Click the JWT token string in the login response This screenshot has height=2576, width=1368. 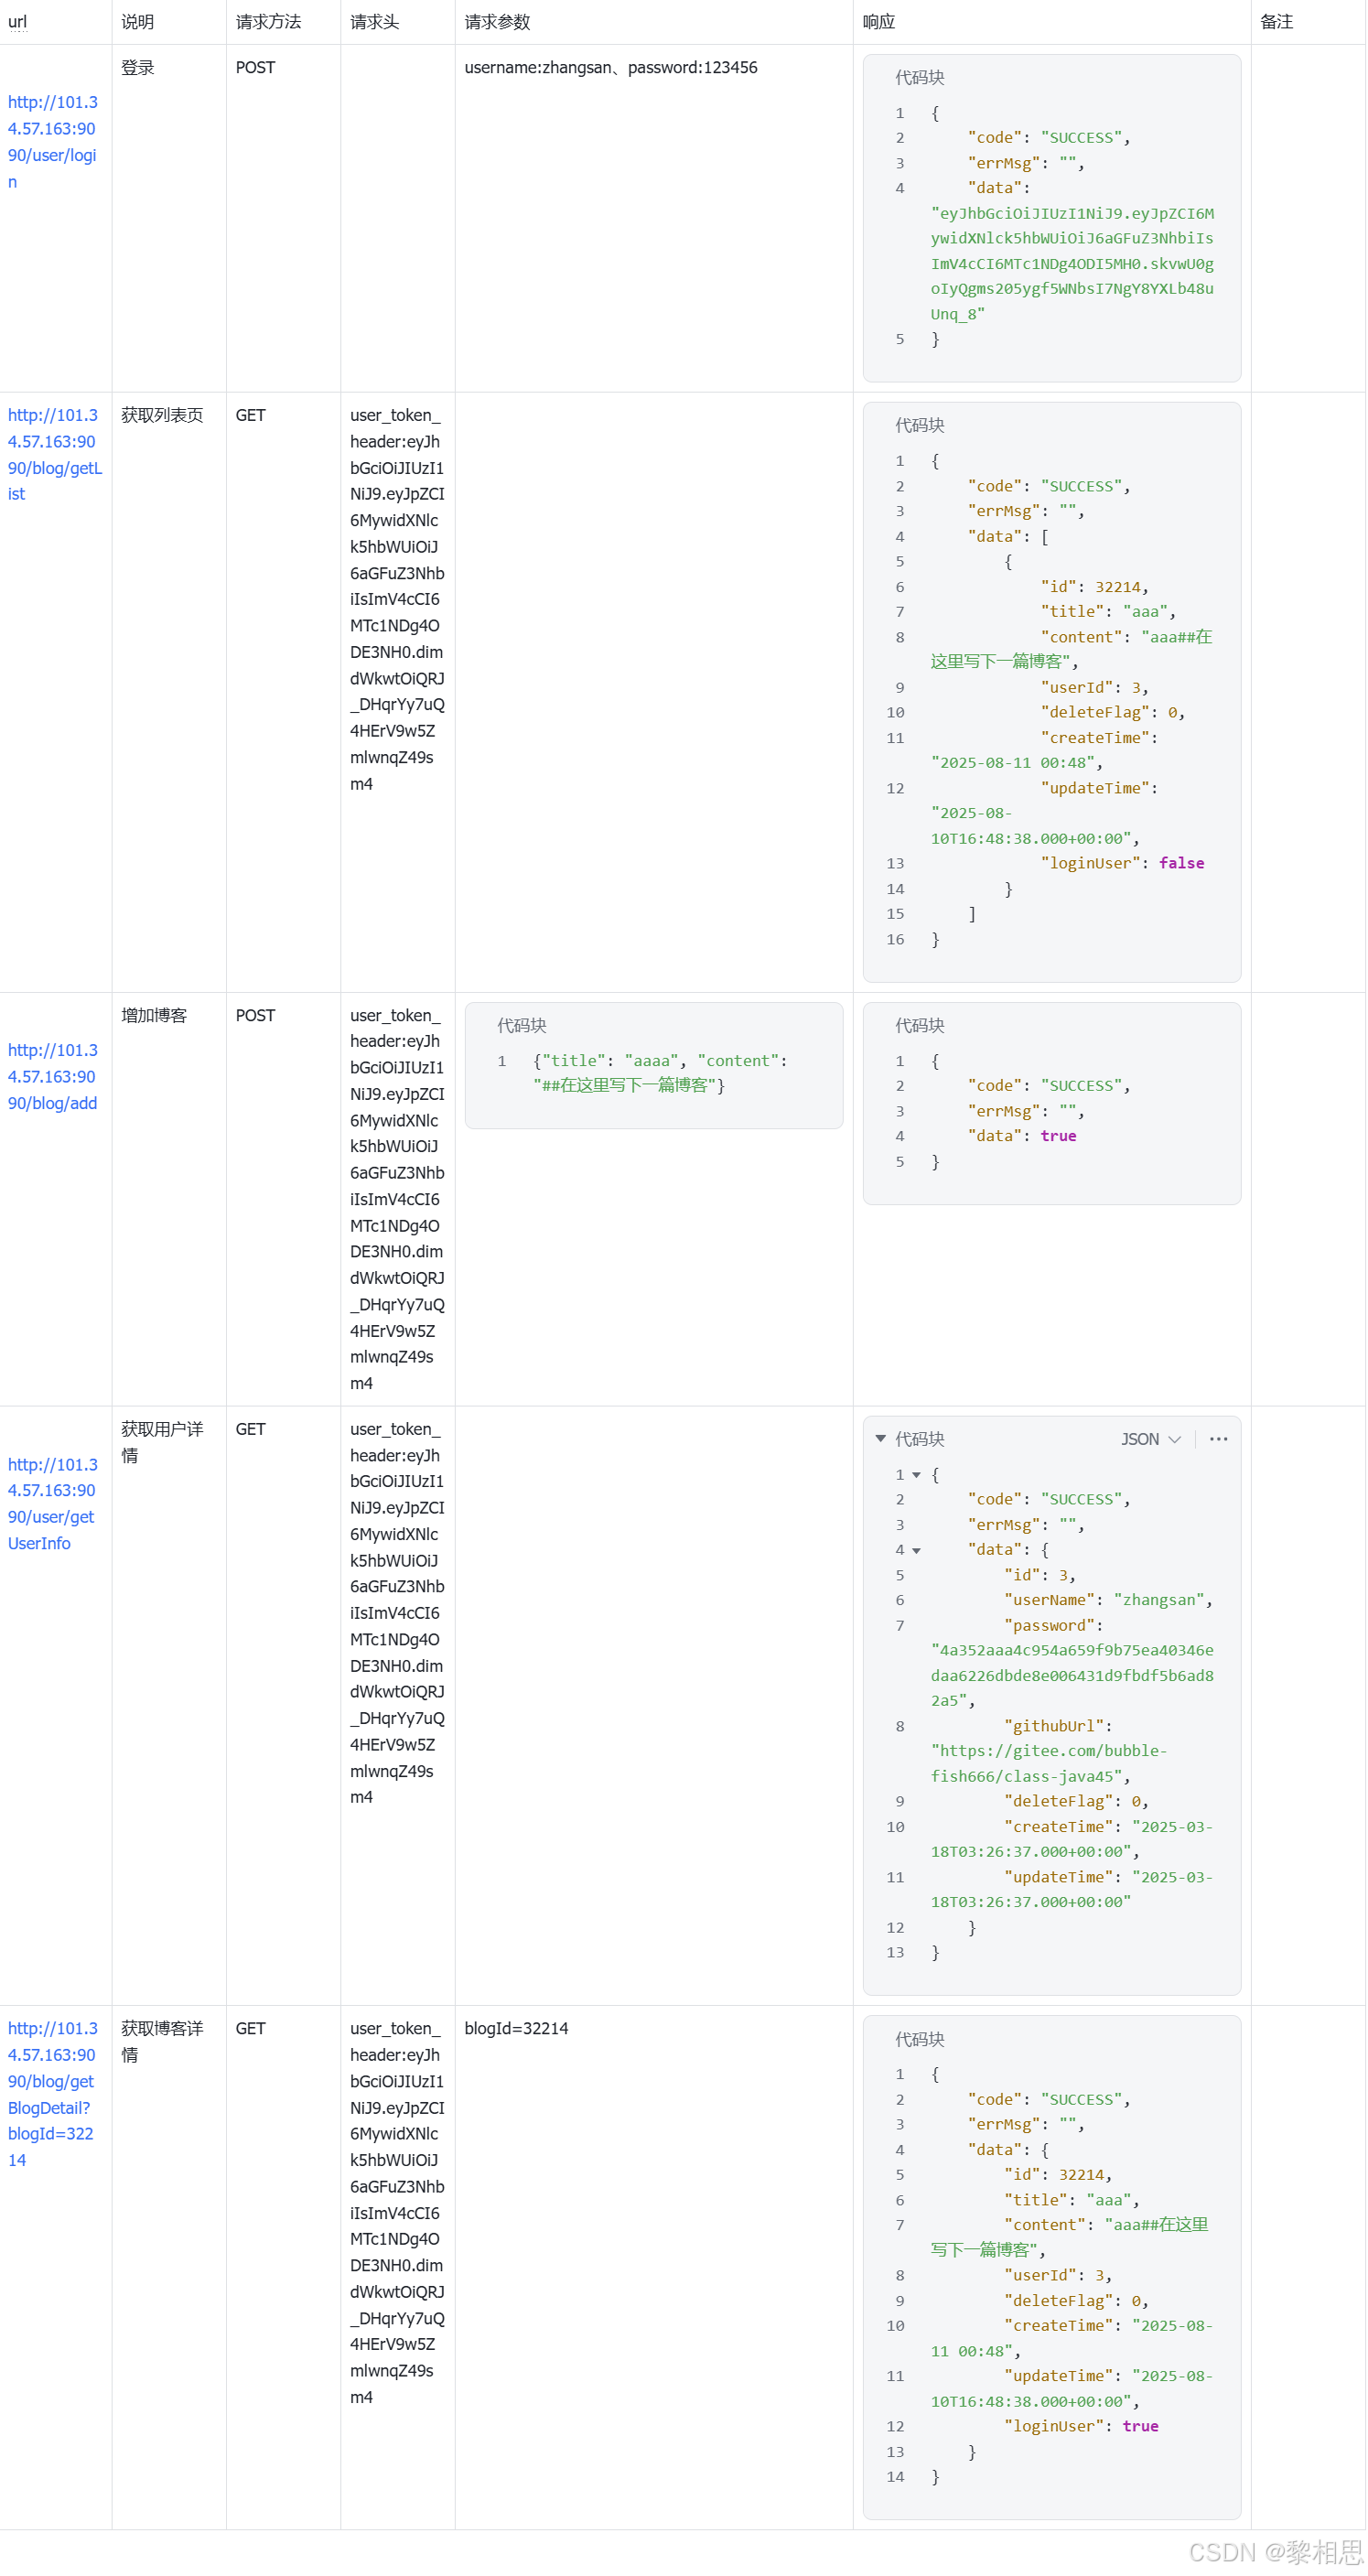click(1072, 263)
